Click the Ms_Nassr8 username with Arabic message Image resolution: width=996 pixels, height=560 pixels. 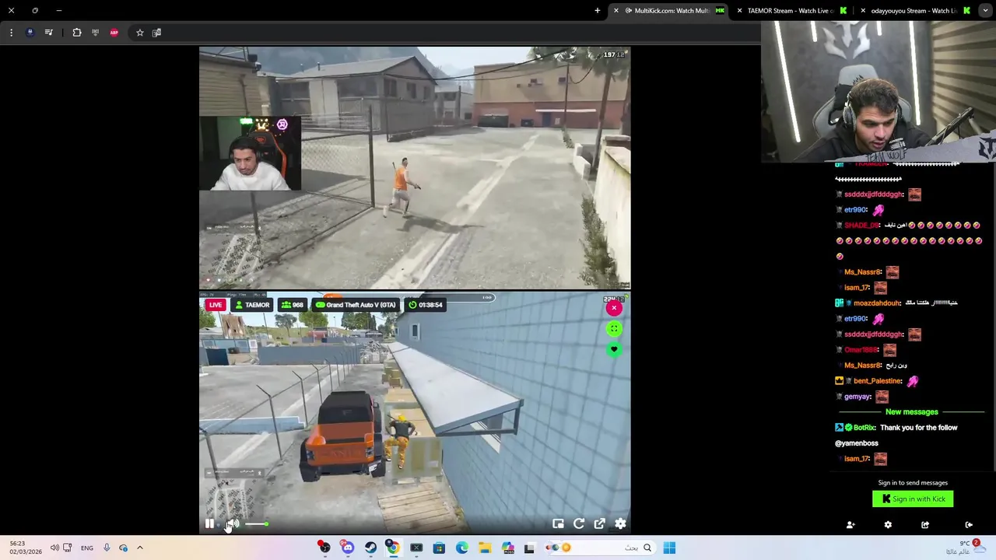tap(863, 366)
